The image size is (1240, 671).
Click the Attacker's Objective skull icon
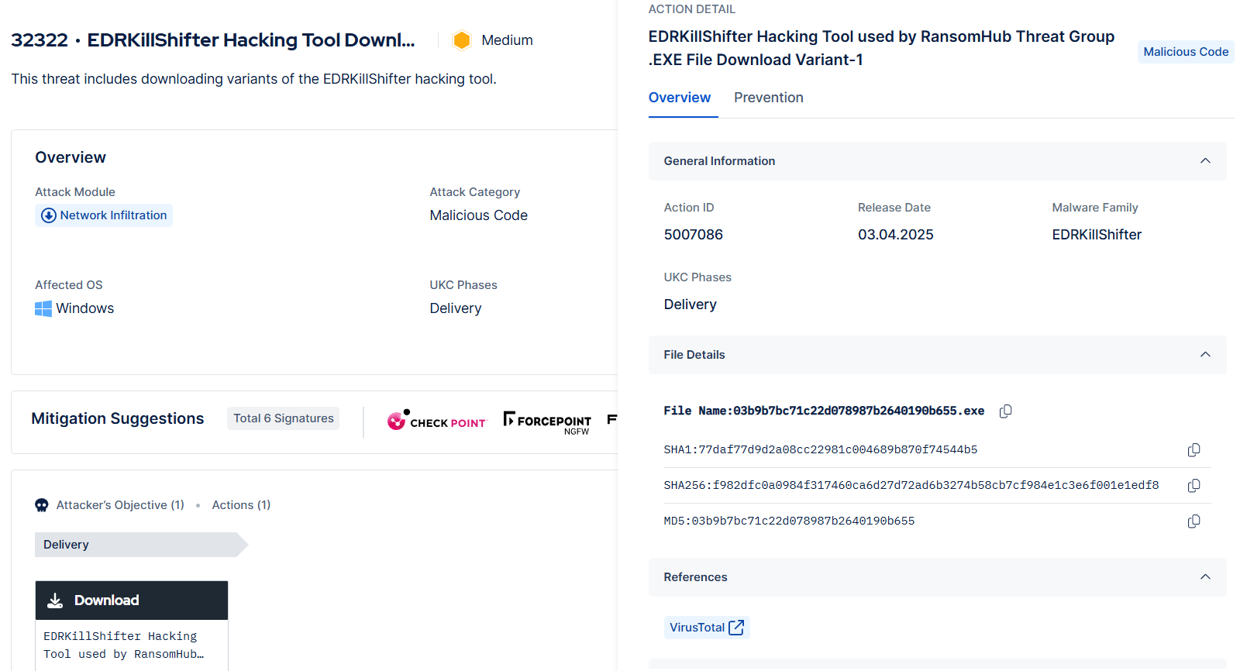click(42, 505)
